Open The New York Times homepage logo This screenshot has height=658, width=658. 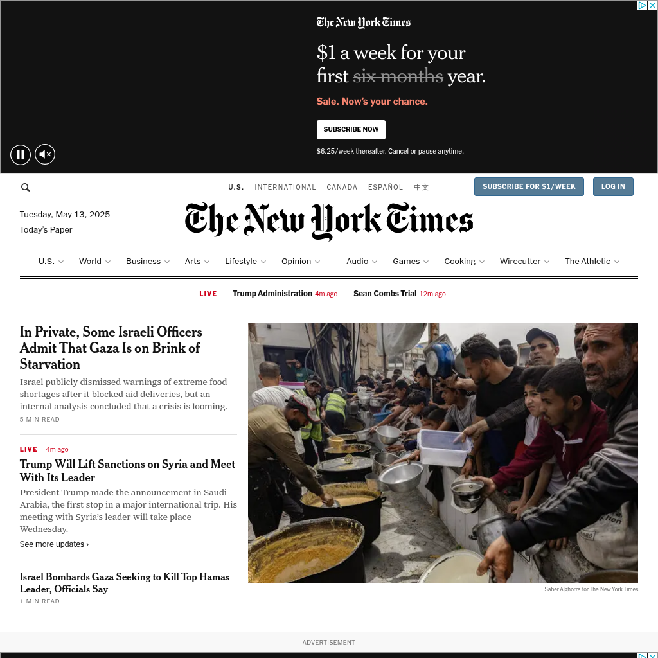pyautogui.click(x=329, y=221)
